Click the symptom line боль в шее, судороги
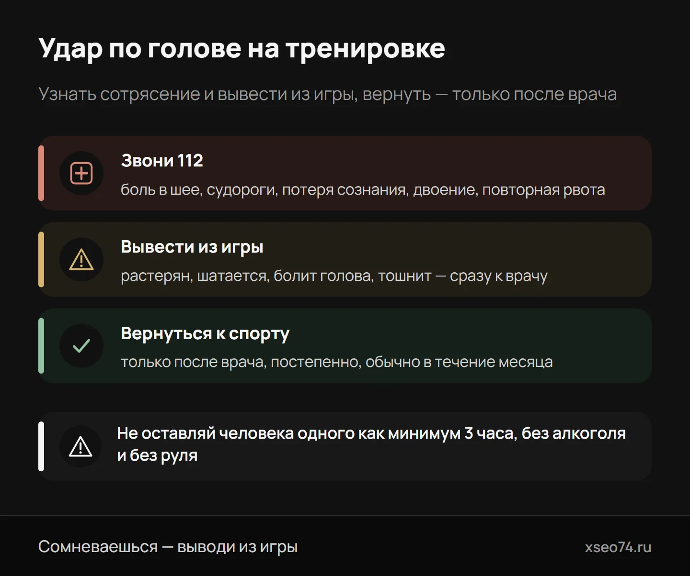690x576 pixels. pyautogui.click(x=363, y=190)
